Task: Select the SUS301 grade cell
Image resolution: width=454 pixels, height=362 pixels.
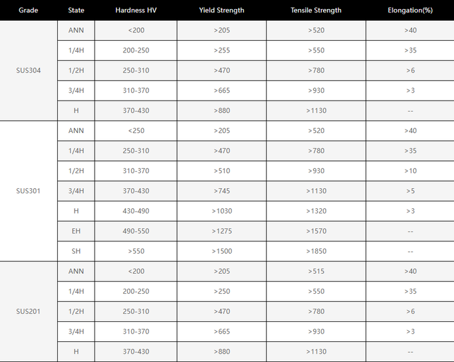Action: click(x=29, y=191)
